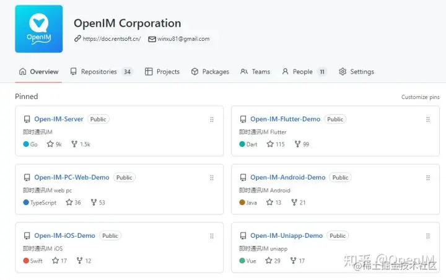Open the Repositories tab

click(101, 72)
